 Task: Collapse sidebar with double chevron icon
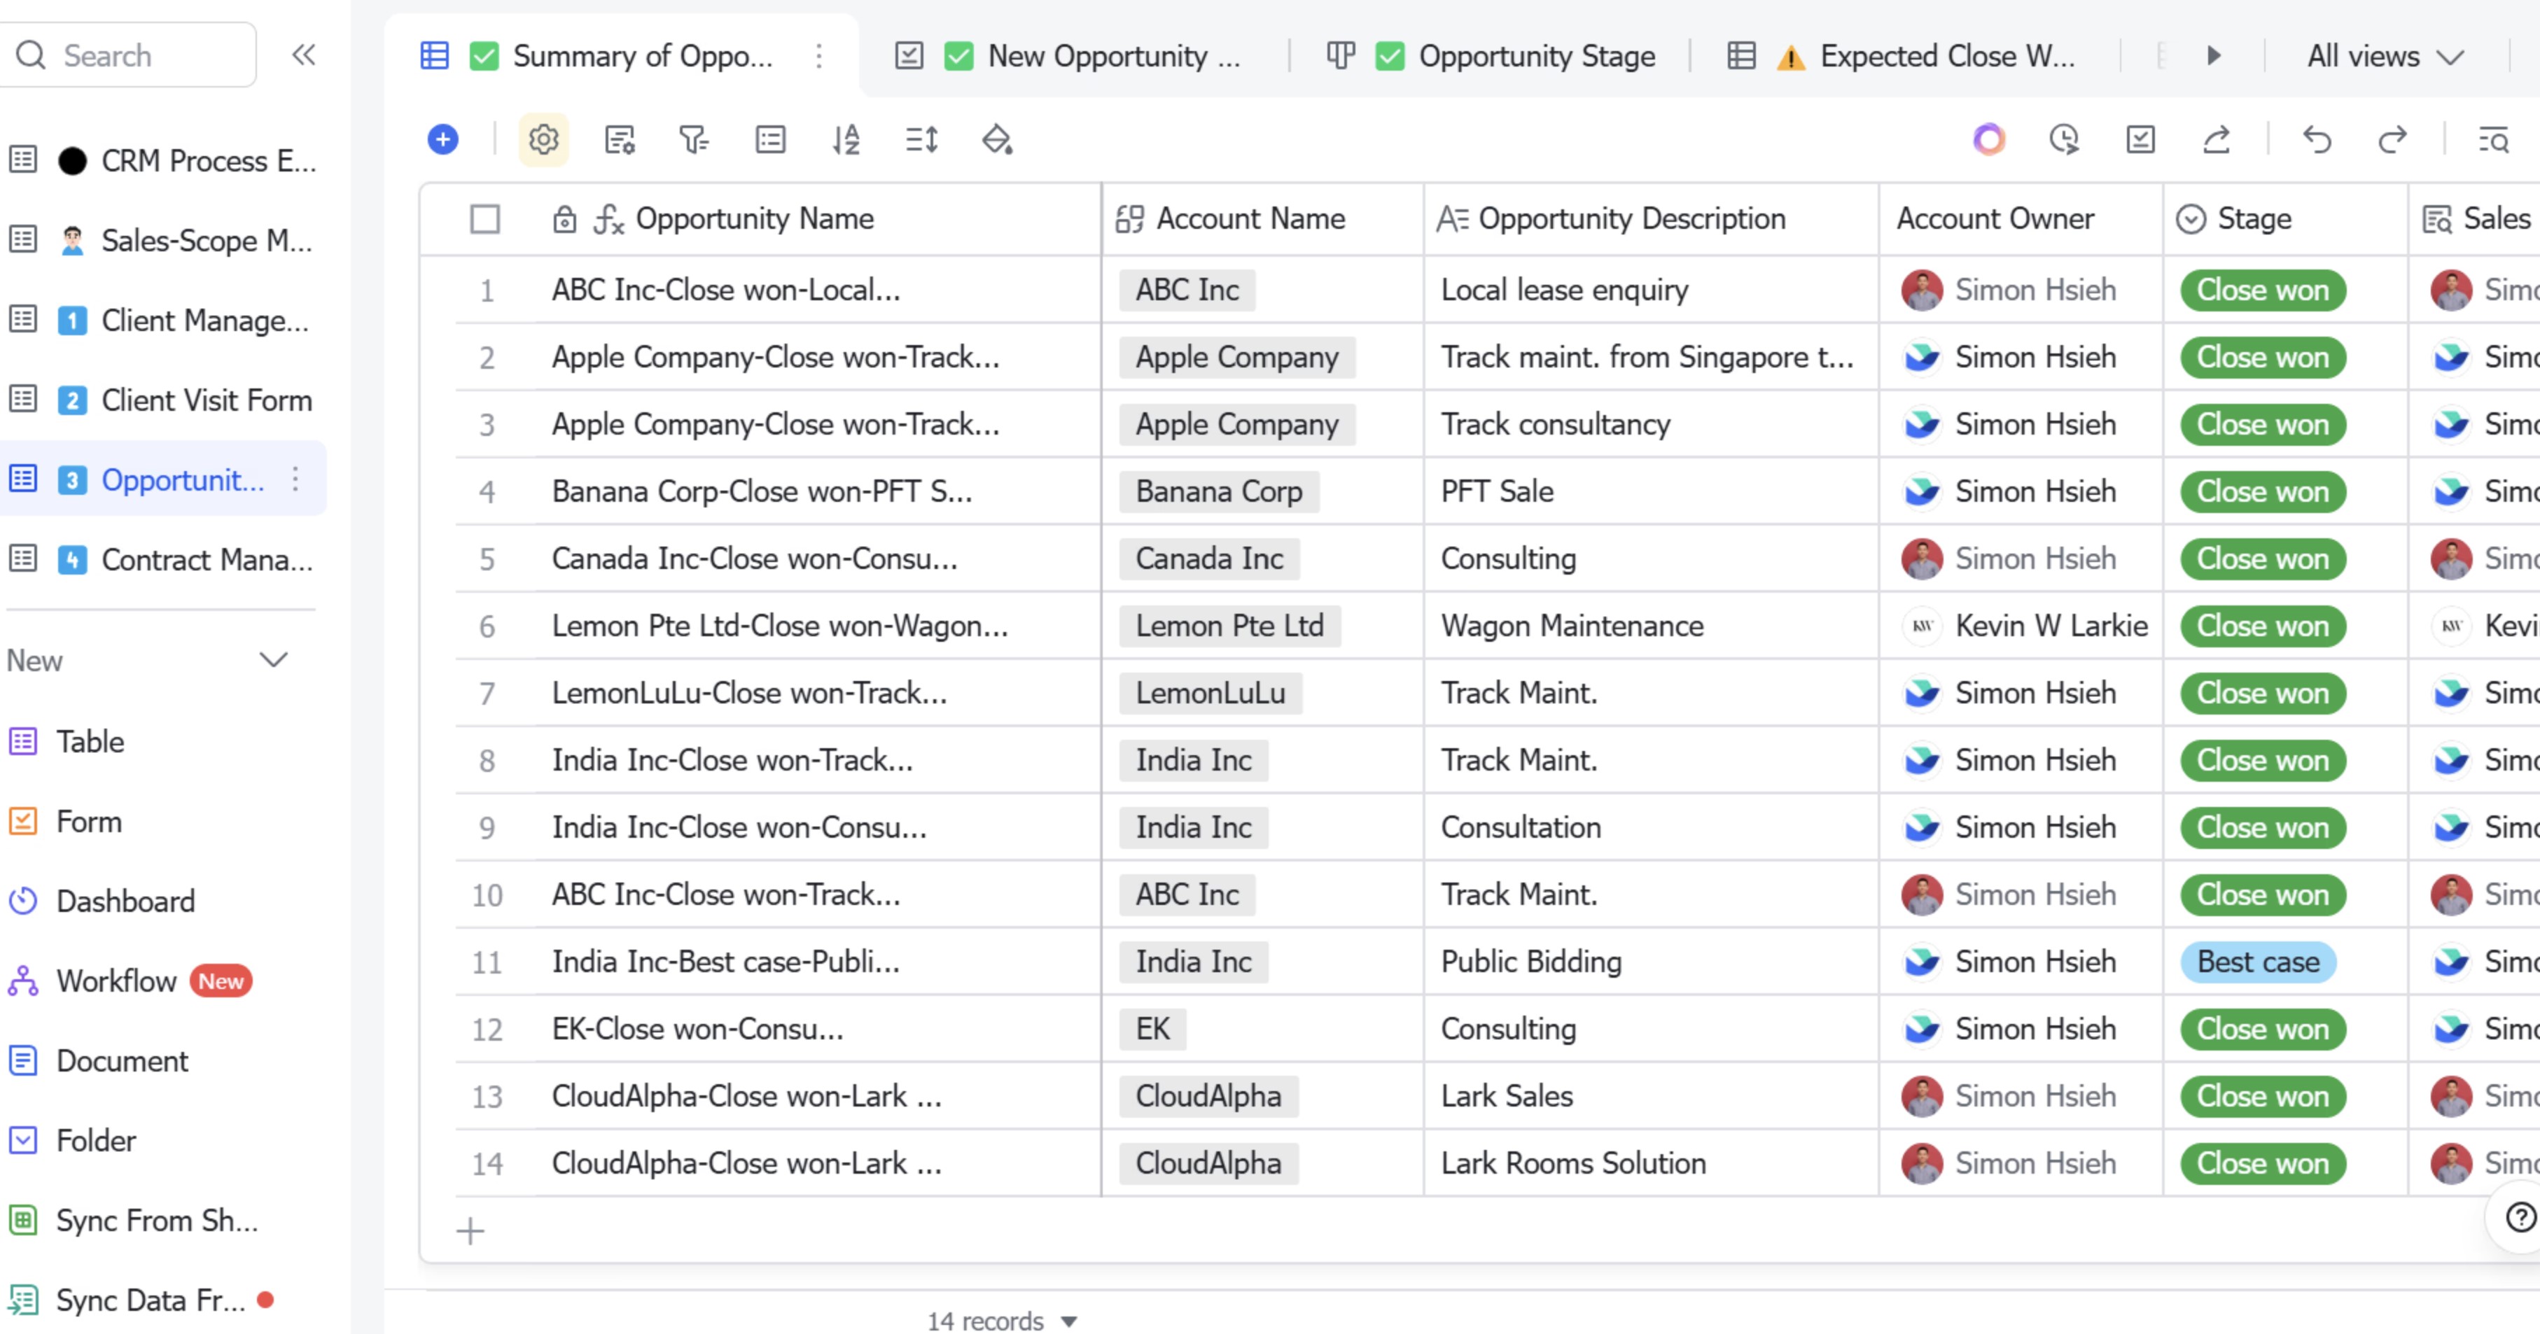(x=304, y=54)
